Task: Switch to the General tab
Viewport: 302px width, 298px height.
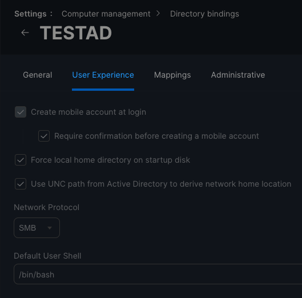Action: 37,75
